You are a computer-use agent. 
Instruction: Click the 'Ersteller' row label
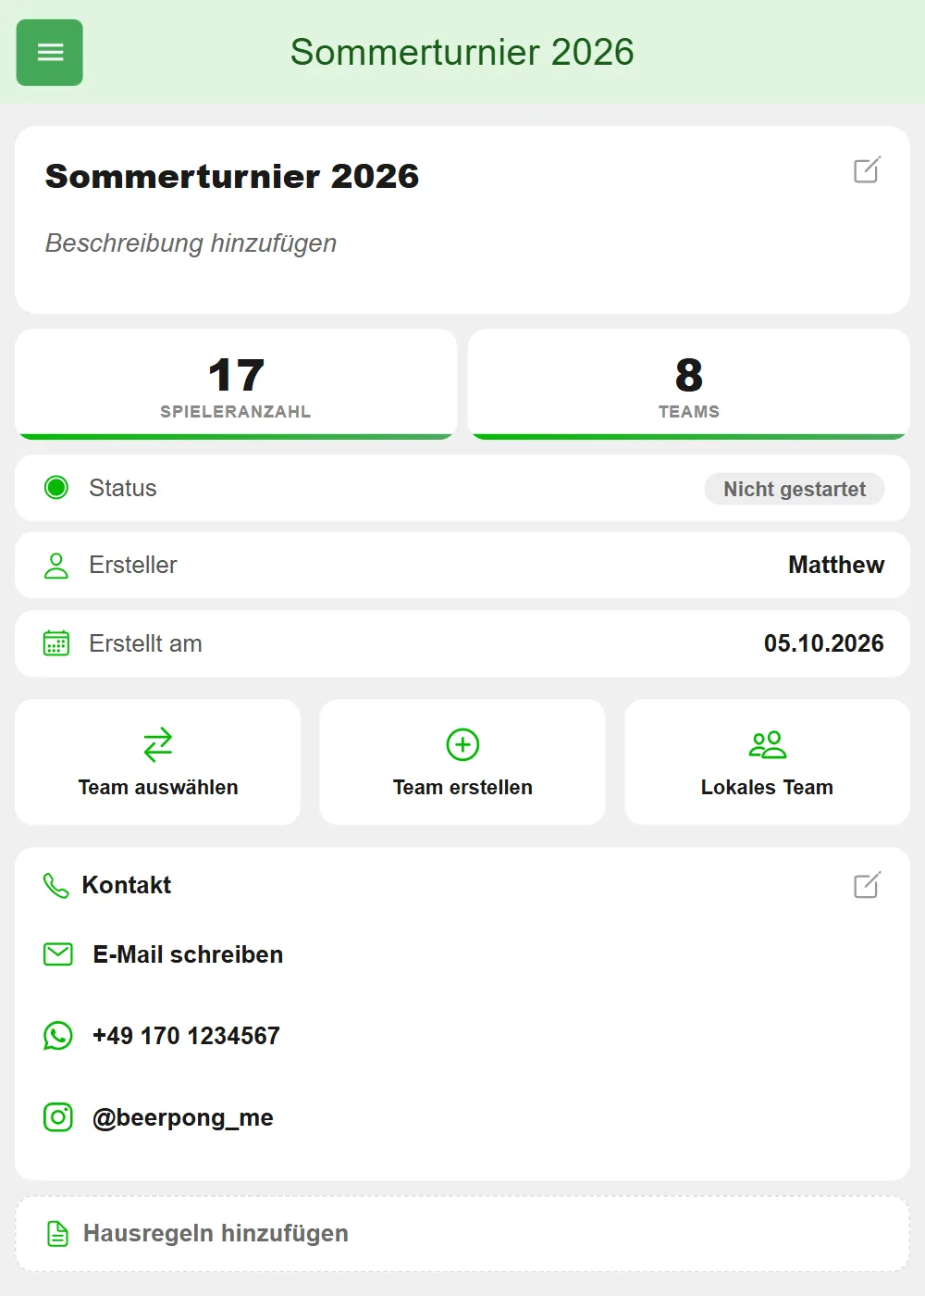pos(133,565)
